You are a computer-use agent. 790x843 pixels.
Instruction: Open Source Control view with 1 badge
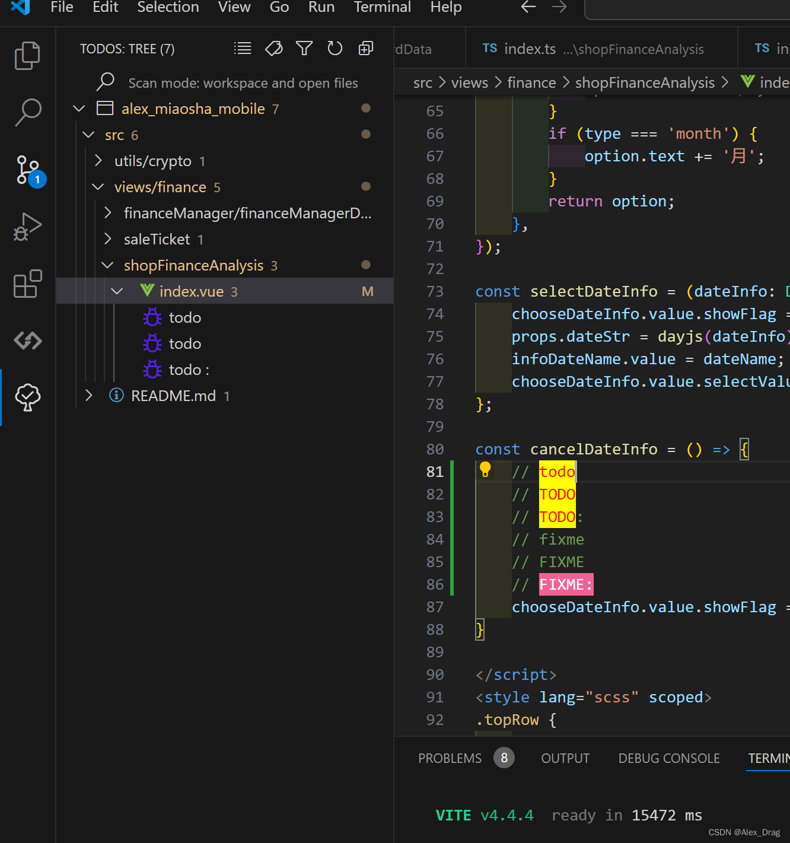[28, 170]
